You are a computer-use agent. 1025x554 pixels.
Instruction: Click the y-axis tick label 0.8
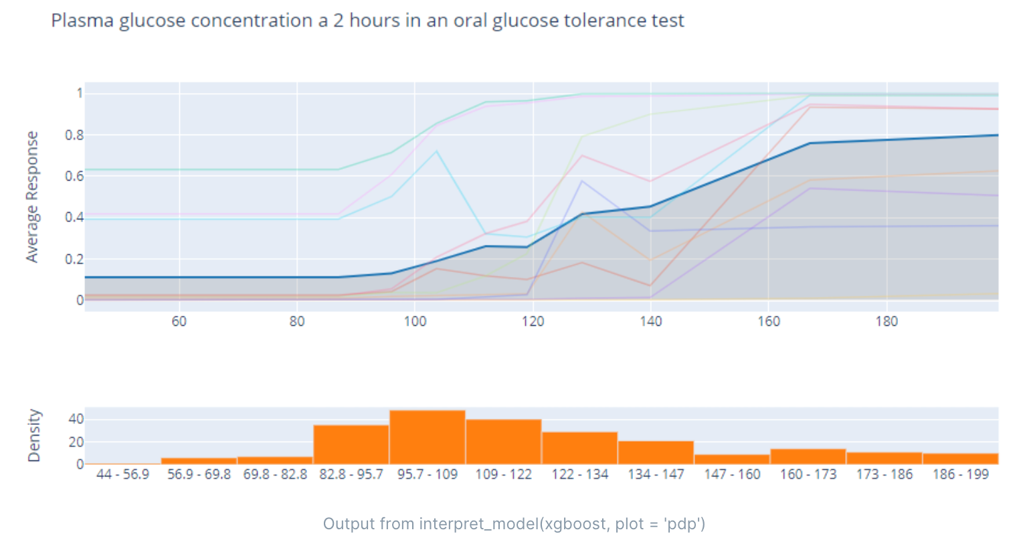tap(74, 135)
